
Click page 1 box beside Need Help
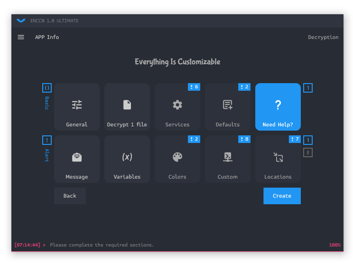click(308, 88)
